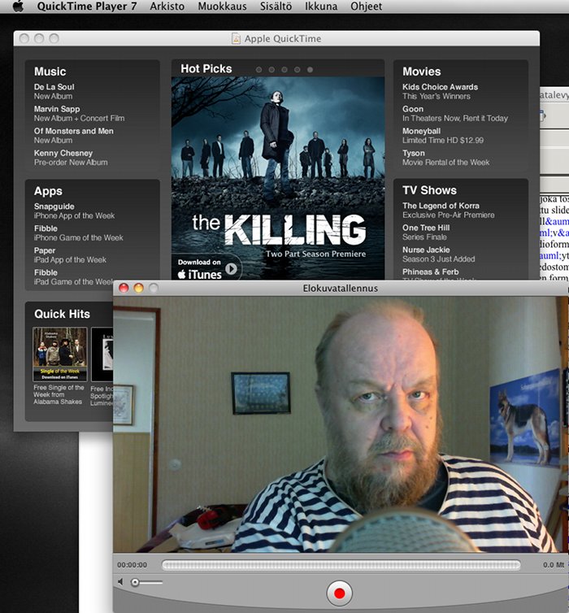The width and height of the screenshot is (569, 613).
Task: Open the Nurse Jackie link
Action: (439, 254)
